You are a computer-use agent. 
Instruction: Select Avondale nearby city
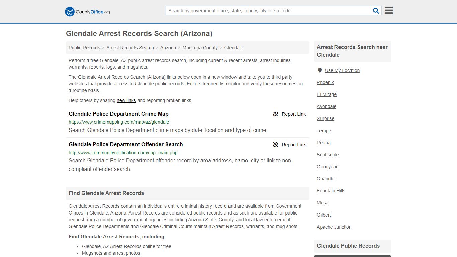tap(327, 106)
